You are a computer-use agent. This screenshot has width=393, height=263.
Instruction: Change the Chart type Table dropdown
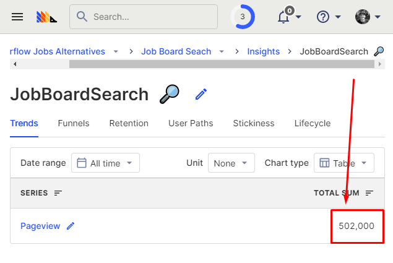(343, 163)
